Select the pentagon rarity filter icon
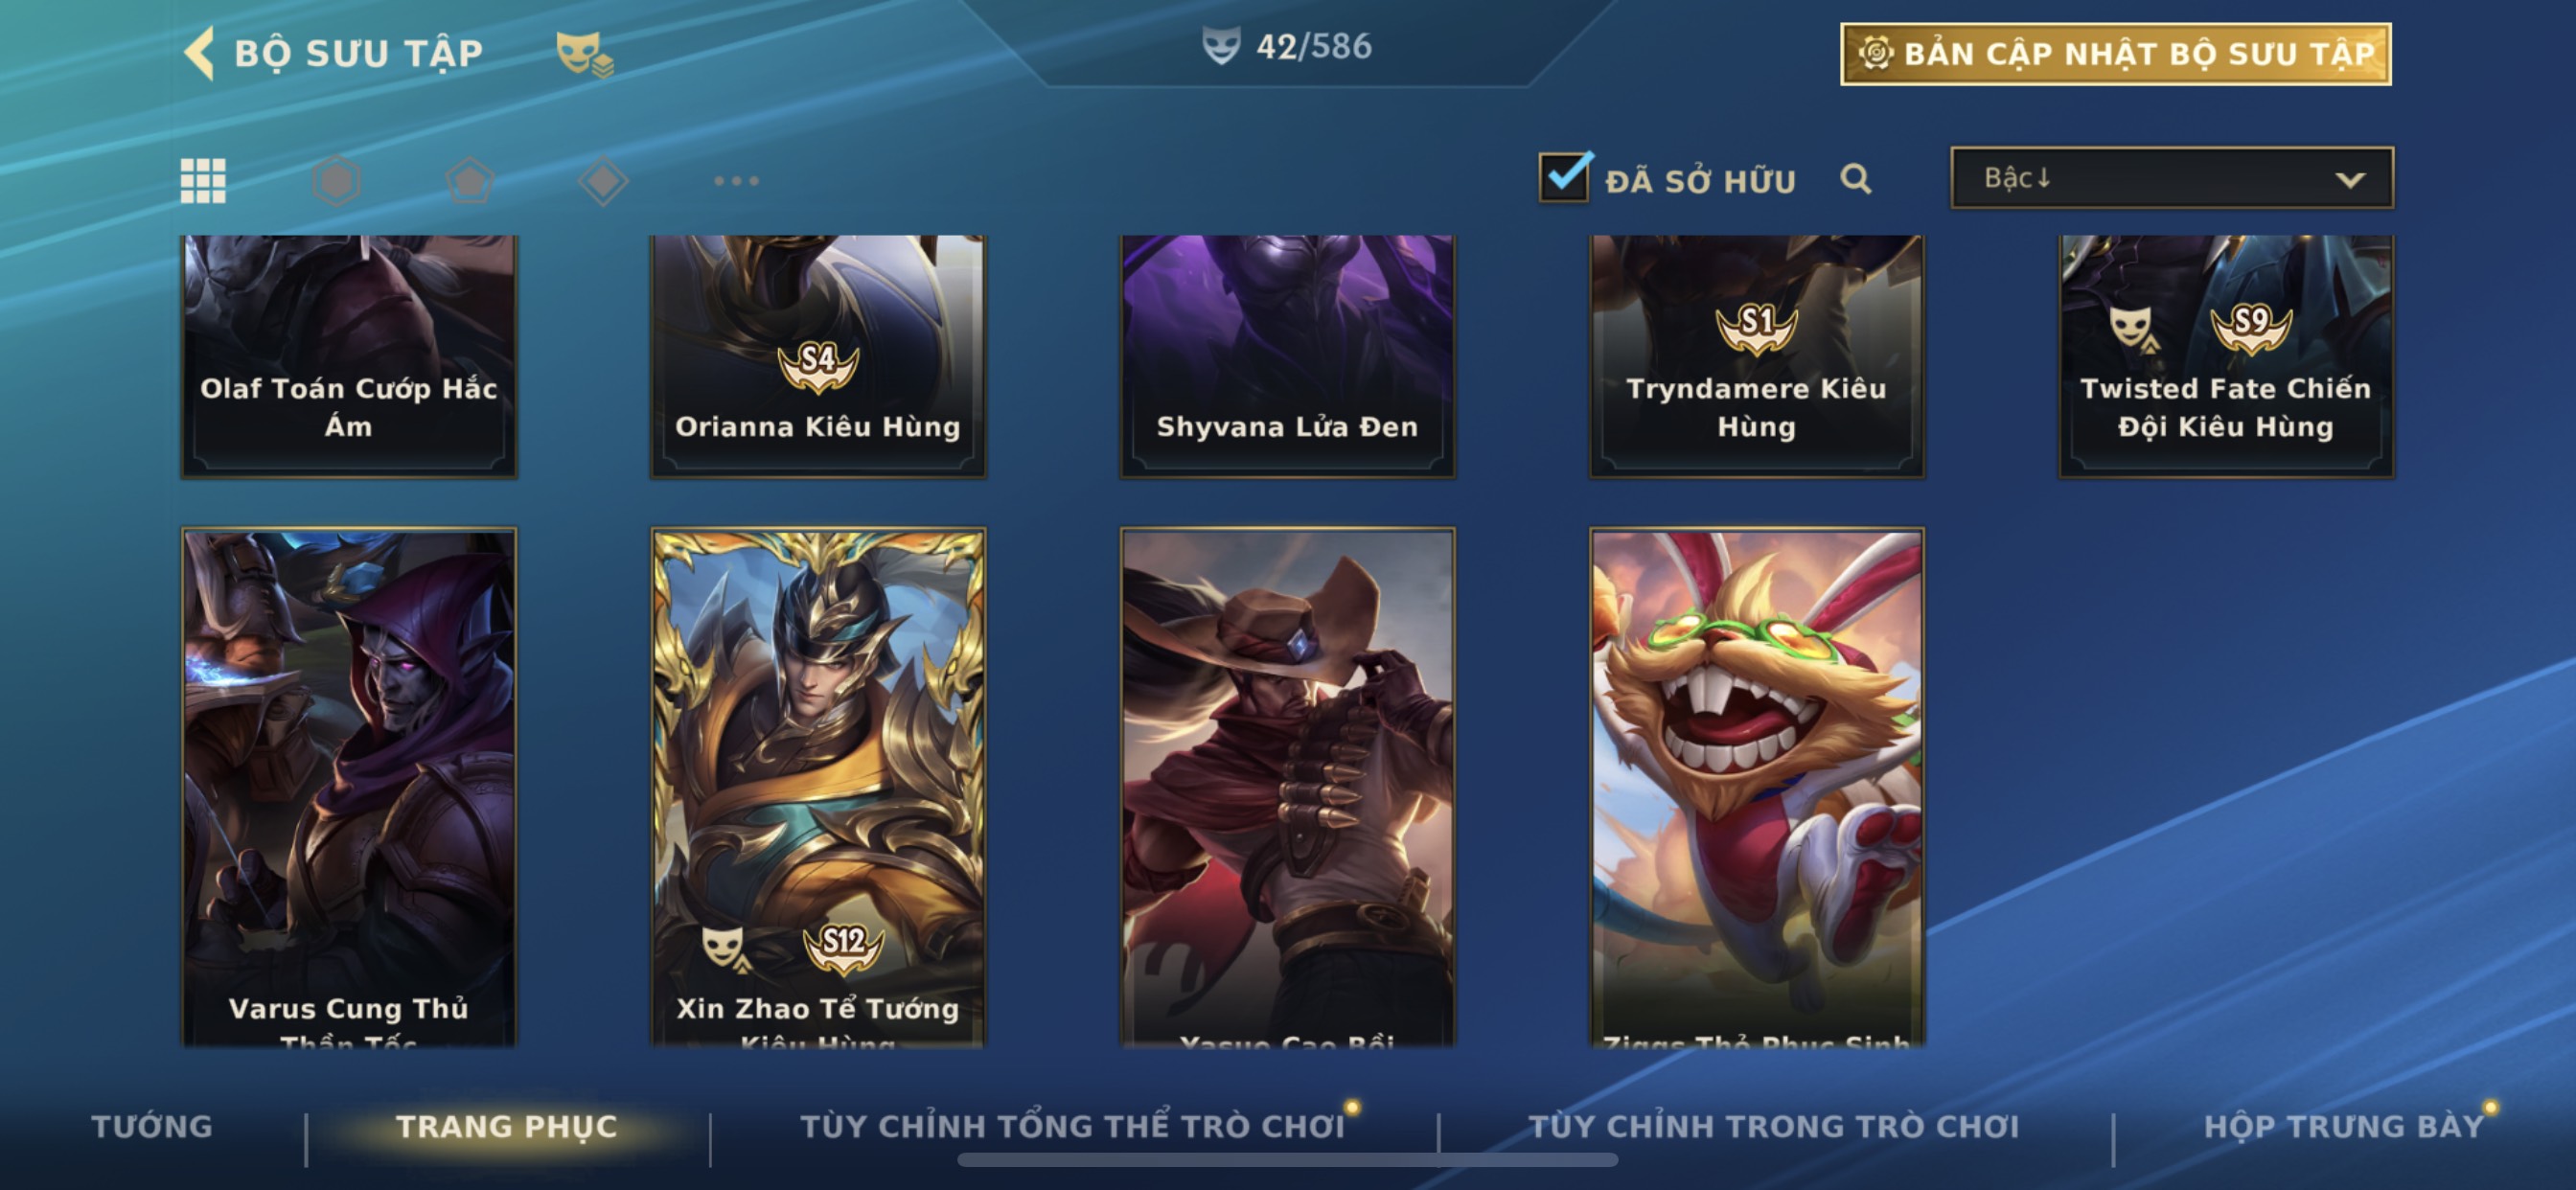This screenshot has width=2576, height=1190. tap(470, 181)
